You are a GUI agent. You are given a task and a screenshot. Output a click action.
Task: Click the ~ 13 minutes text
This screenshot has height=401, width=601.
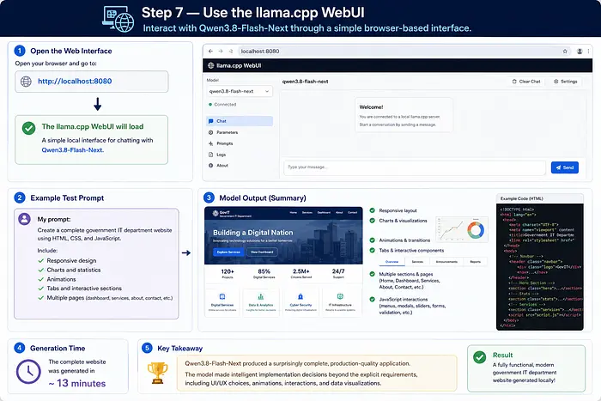(77, 383)
